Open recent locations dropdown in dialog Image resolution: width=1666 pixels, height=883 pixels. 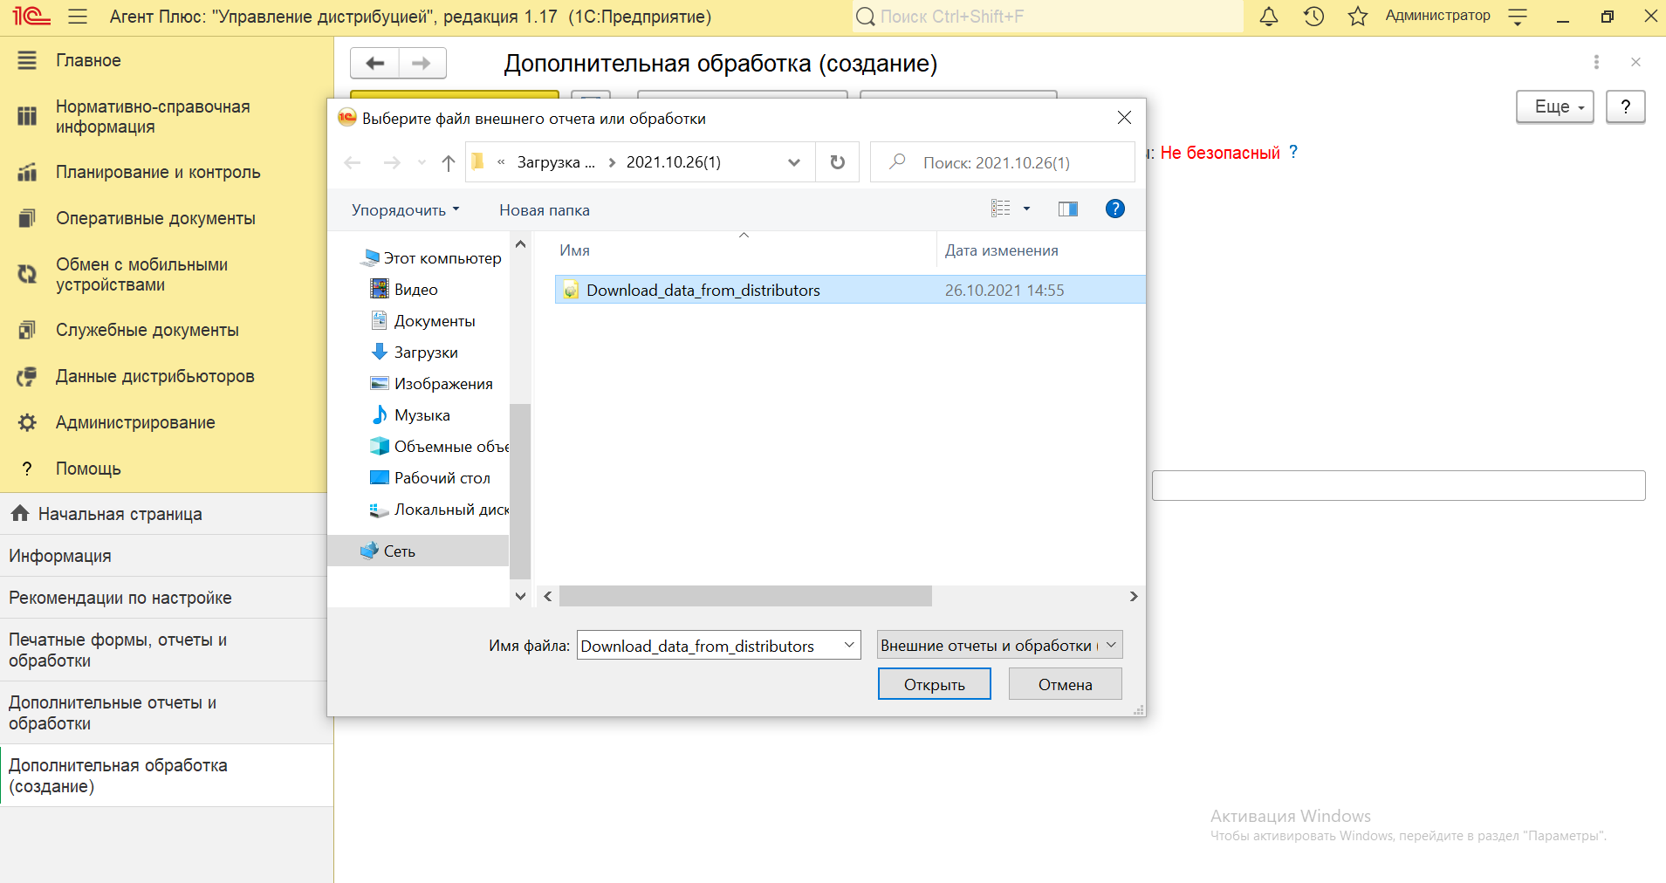tap(422, 162)
